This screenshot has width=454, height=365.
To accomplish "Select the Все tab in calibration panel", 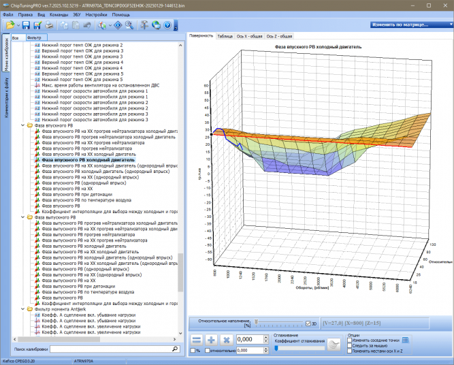I will tap(18, 37).
